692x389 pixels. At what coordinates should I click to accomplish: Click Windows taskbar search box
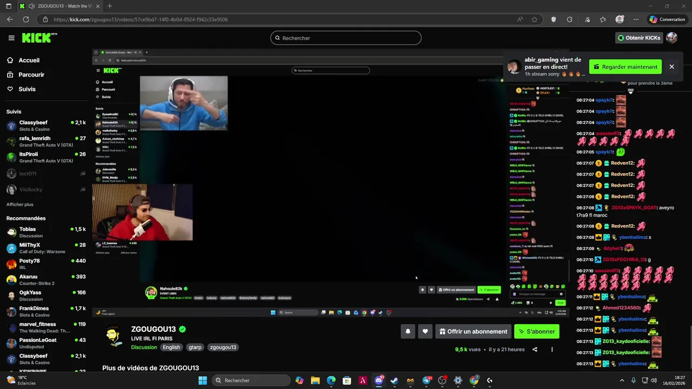click(x=250, y=380)
